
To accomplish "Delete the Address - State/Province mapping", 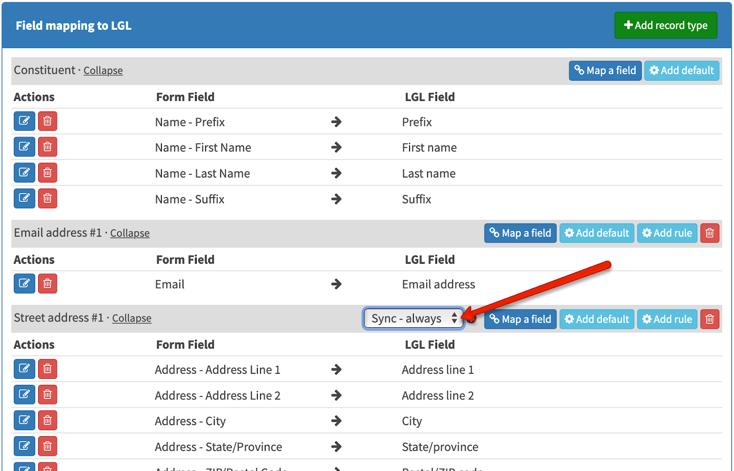I will [x=47, y=446].
